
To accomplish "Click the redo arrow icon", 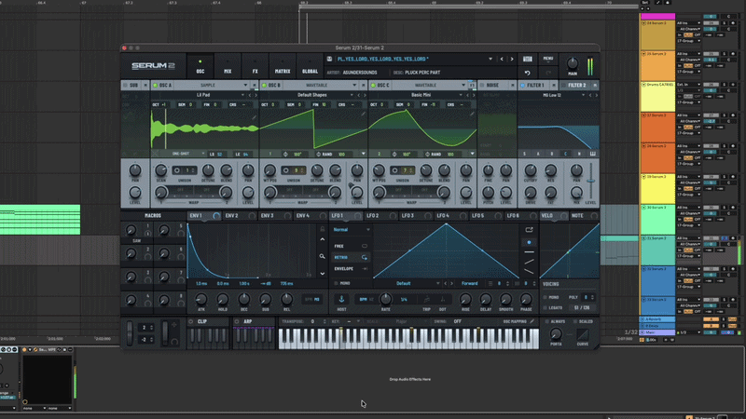I will click(548, 73).
